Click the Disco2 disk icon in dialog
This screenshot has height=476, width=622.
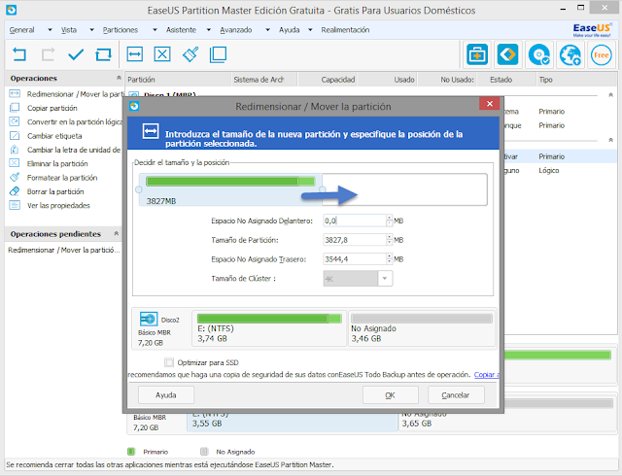(x=149, y=319)
